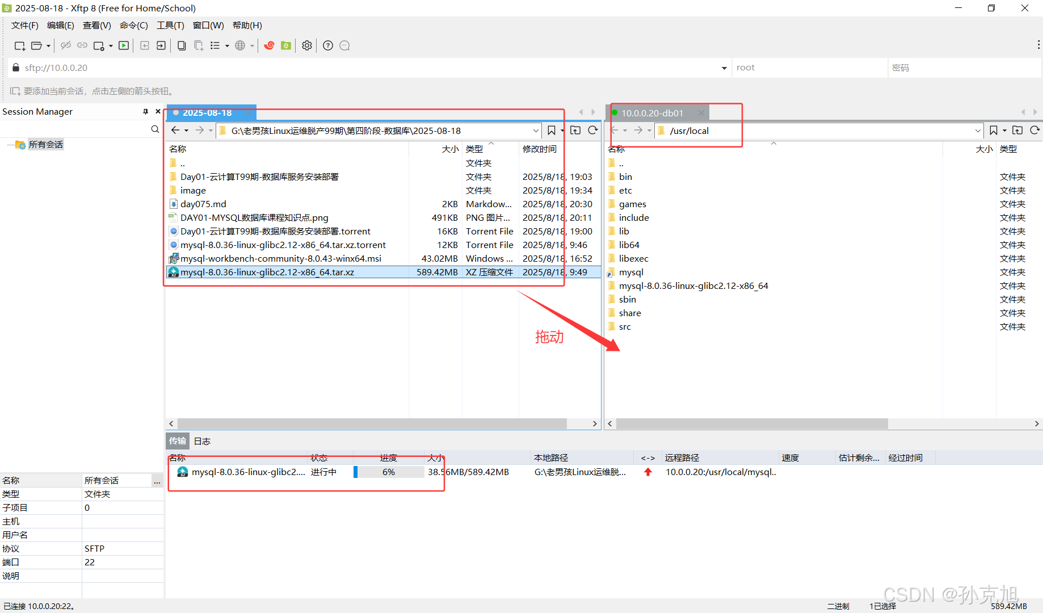Viewport: 1043px width, 613px height.
Task: Expand the remote /usr/local path dropdown
Action: tap(978, 131)
